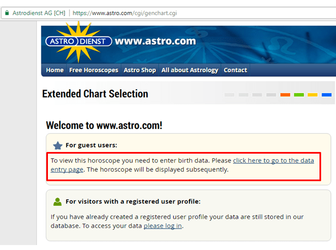This screenshot has width=336, height=250.
Task: Follow link to the data entry page
Action: tap(273, 160)
